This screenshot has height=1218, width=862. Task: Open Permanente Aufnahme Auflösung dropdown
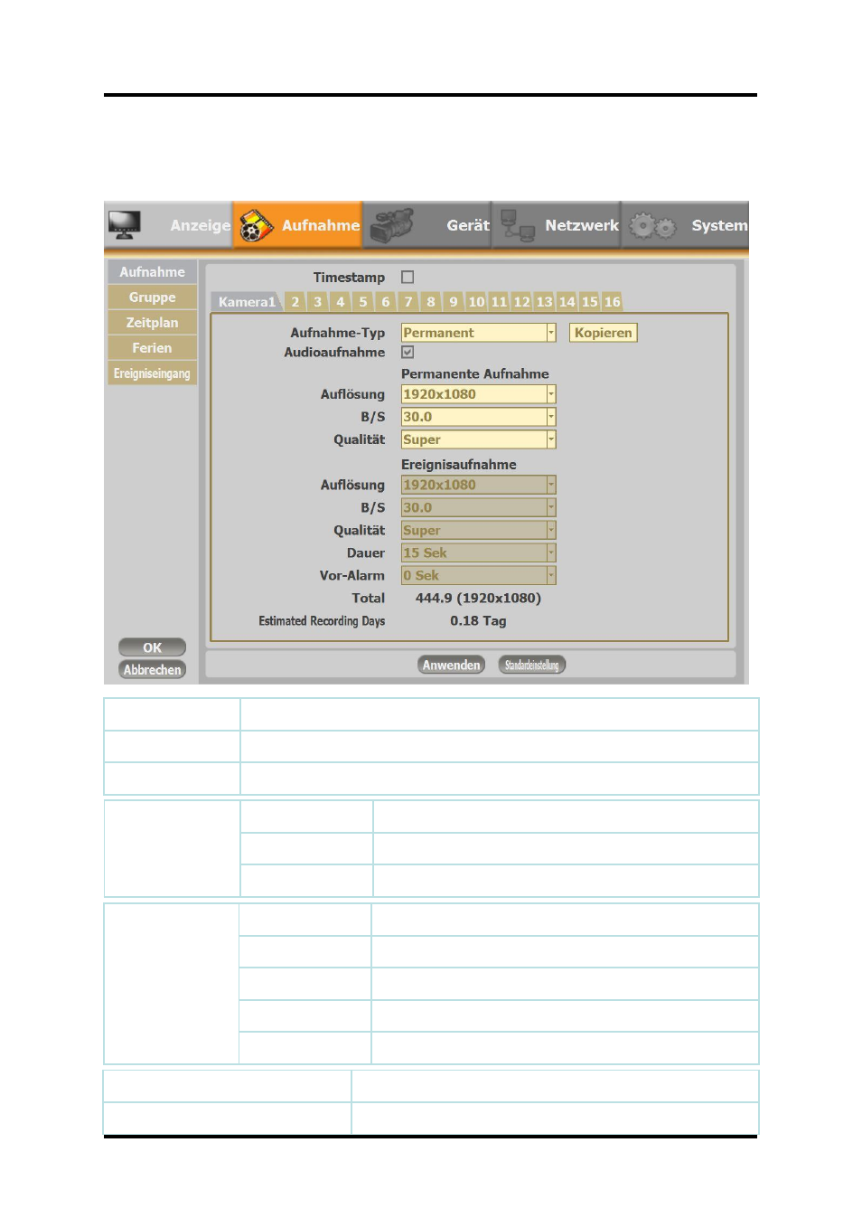478,394
